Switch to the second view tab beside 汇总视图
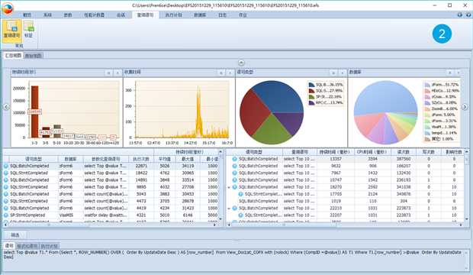 coord(34,56)
